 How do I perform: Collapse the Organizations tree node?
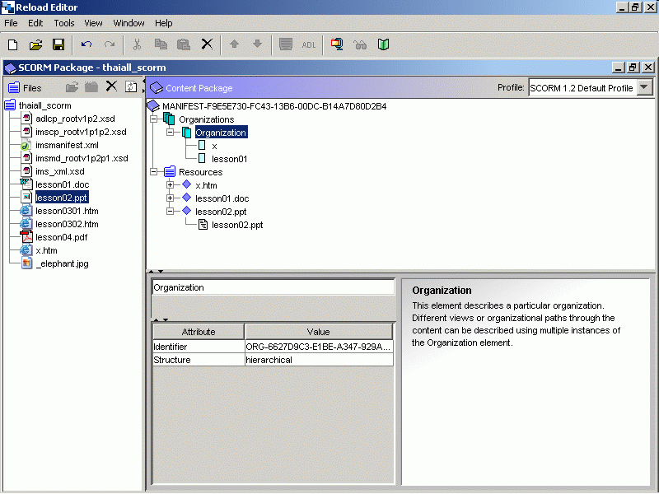[x=154, y=119]
